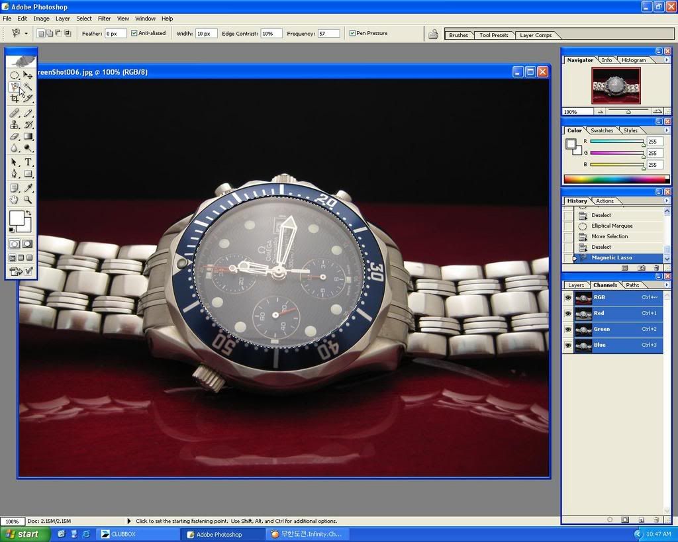The height and width of the screenshot is (542, 678).
Task: Pick the Eraser tool
Action: [x=15, y=136]
